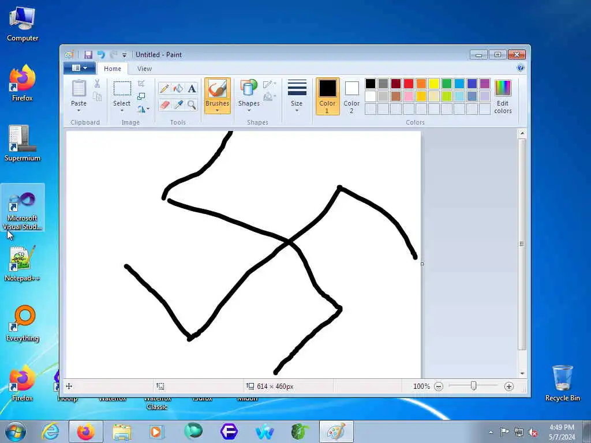Select the Text tool

point(192,88)
